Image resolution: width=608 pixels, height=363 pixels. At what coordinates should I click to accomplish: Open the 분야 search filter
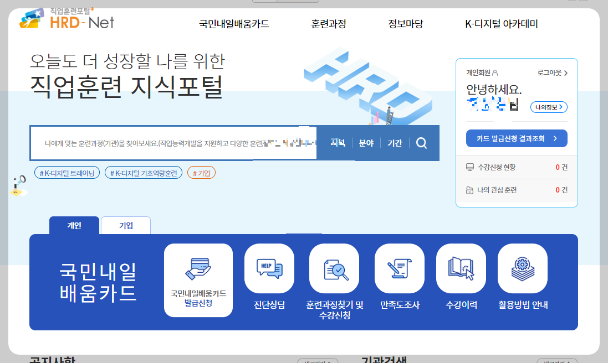366,143
